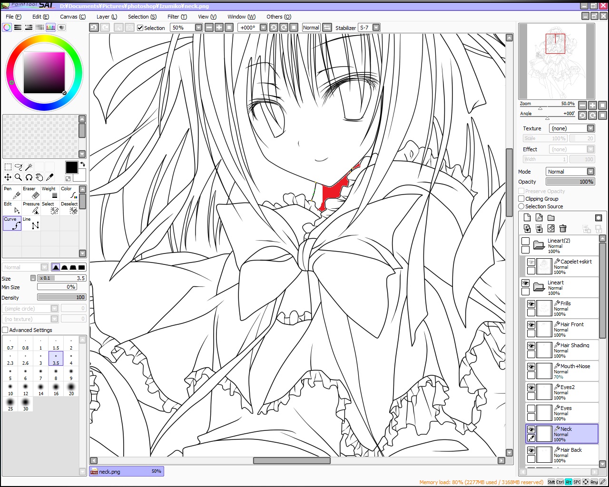609x487 pixels.
Task: Select the Pen tool
Action: (x=12, y=193)
